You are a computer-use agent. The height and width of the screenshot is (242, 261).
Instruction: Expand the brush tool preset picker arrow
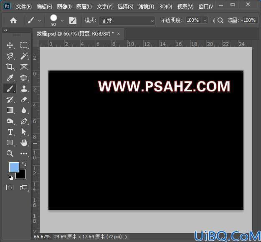point(39,21)
